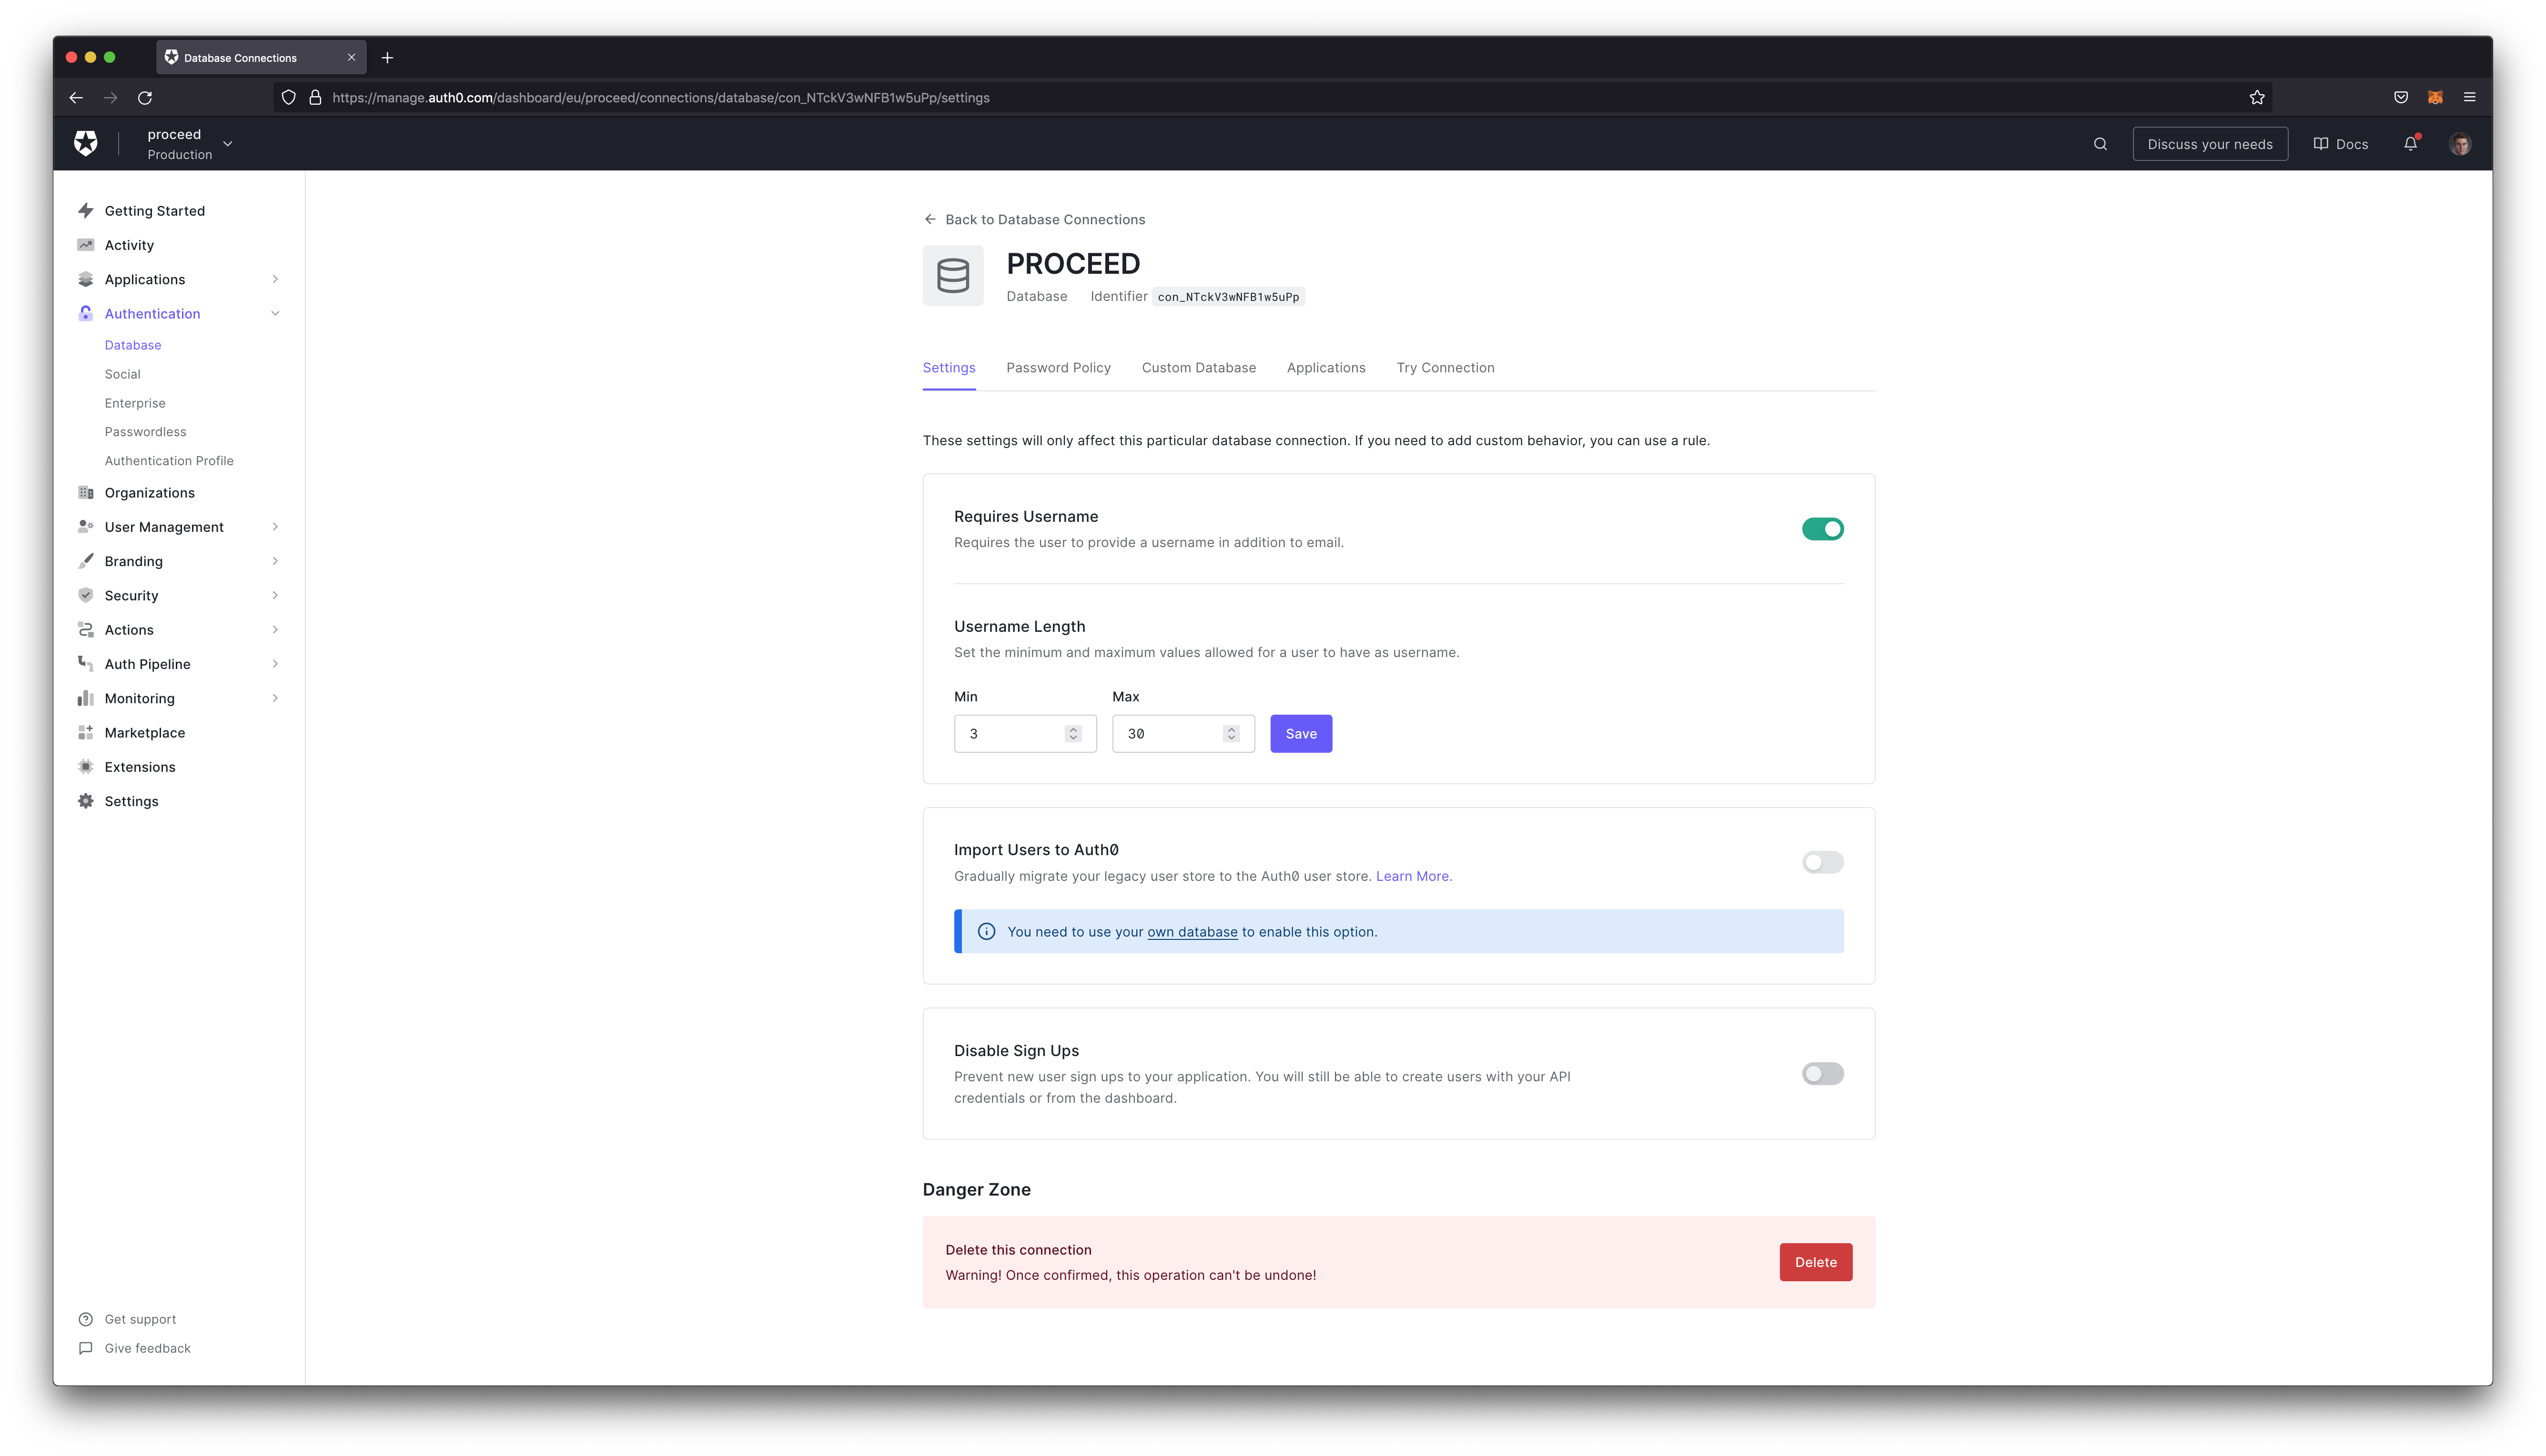Image resolution: width=2546 pixels, height=1456 pixels.
Task: Click the Learn More link
Action: point(1413,876)
